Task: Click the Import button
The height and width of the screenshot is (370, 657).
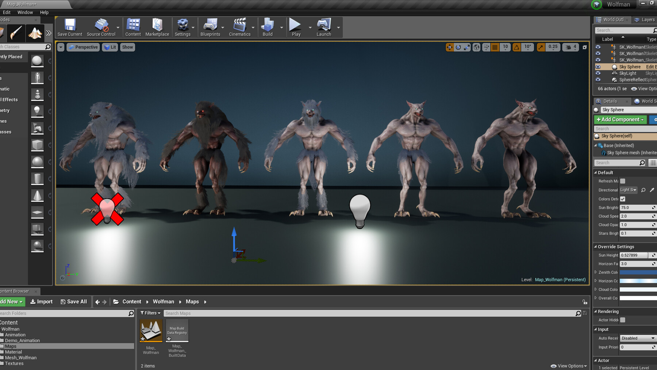Action: pyautogui.click(x=41, y=302)
